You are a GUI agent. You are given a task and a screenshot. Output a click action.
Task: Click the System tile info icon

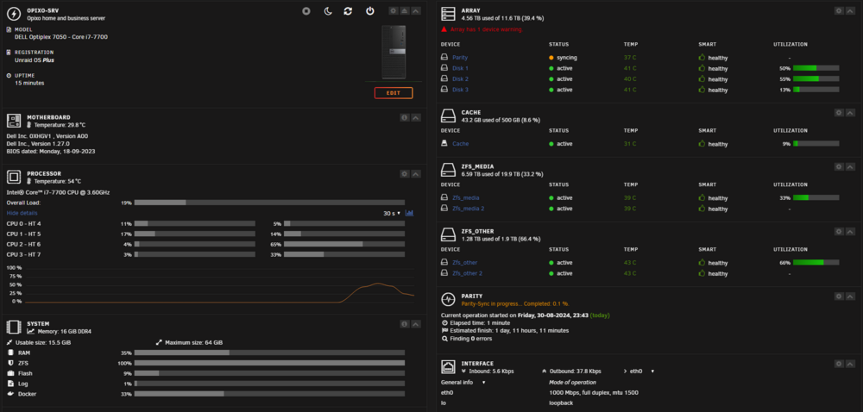click(x=405, y=324)
